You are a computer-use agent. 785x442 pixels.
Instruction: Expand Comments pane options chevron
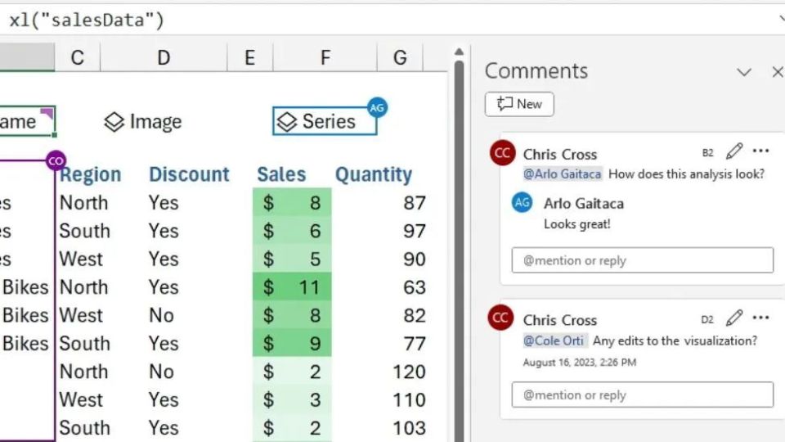click(x=744, y=73)
